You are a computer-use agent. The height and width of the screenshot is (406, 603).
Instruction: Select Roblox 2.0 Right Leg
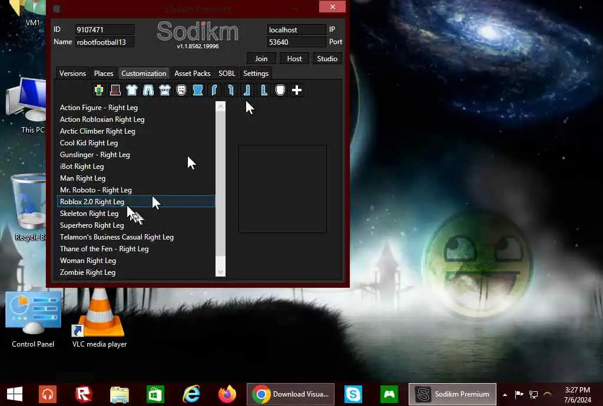(x=136, y=202)
